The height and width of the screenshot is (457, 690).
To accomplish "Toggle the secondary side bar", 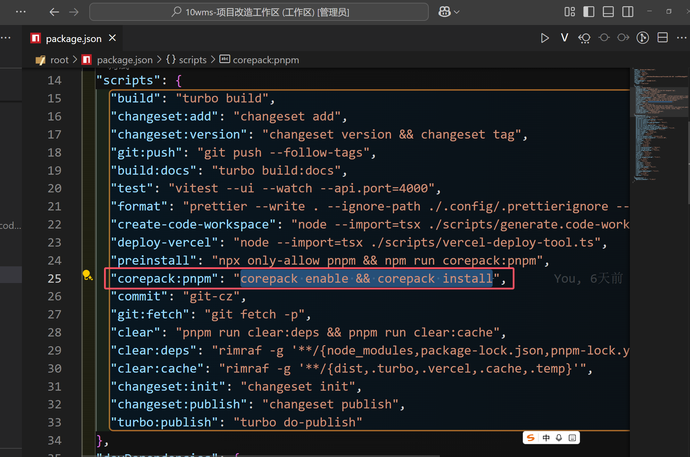I will click(x=627, y=12).
